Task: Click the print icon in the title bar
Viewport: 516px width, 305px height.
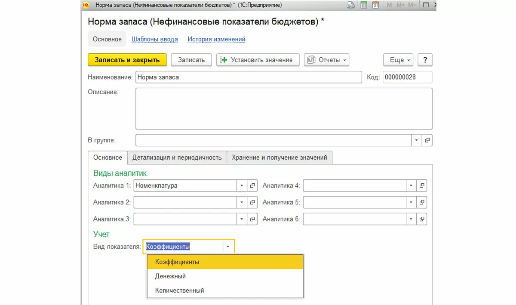Action: point(351,5)
